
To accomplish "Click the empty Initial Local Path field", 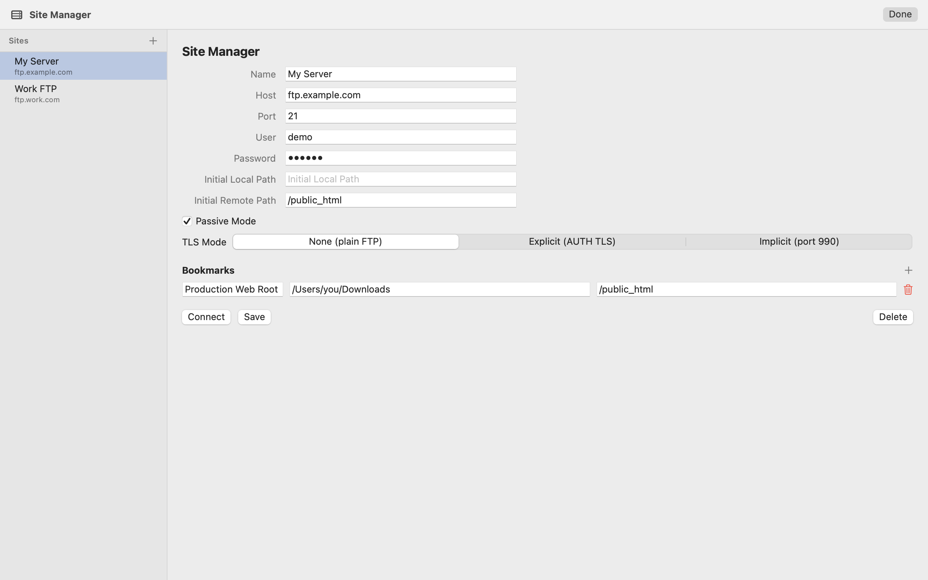I will (400, 179).
